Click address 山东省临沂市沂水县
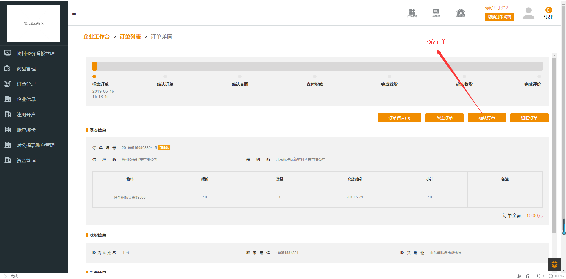 [446, 253]
